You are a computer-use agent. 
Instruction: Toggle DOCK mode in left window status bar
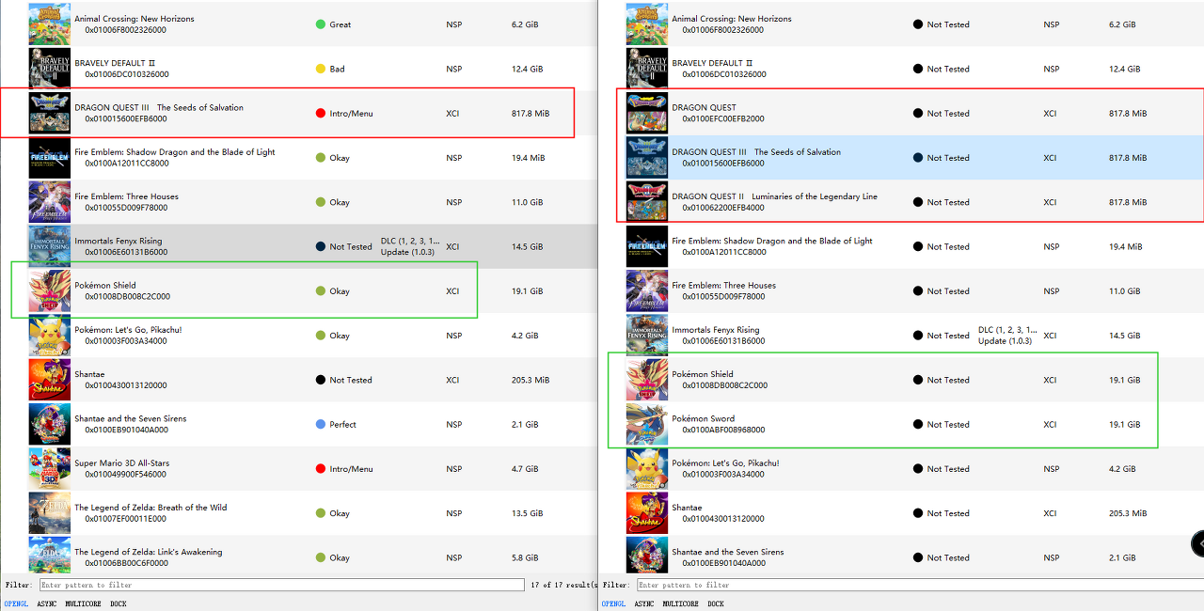(x=119, y=603)
